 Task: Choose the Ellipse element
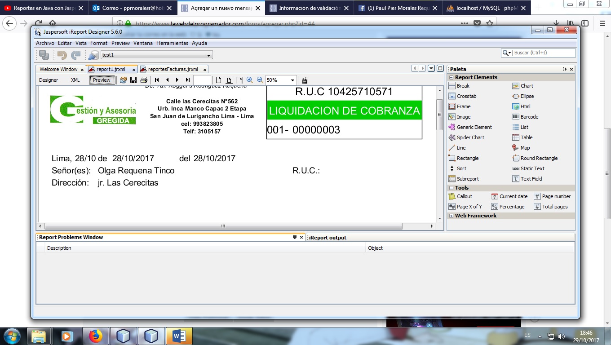point(523,96)
